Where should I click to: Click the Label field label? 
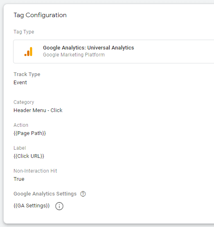[x=20, y=148]
